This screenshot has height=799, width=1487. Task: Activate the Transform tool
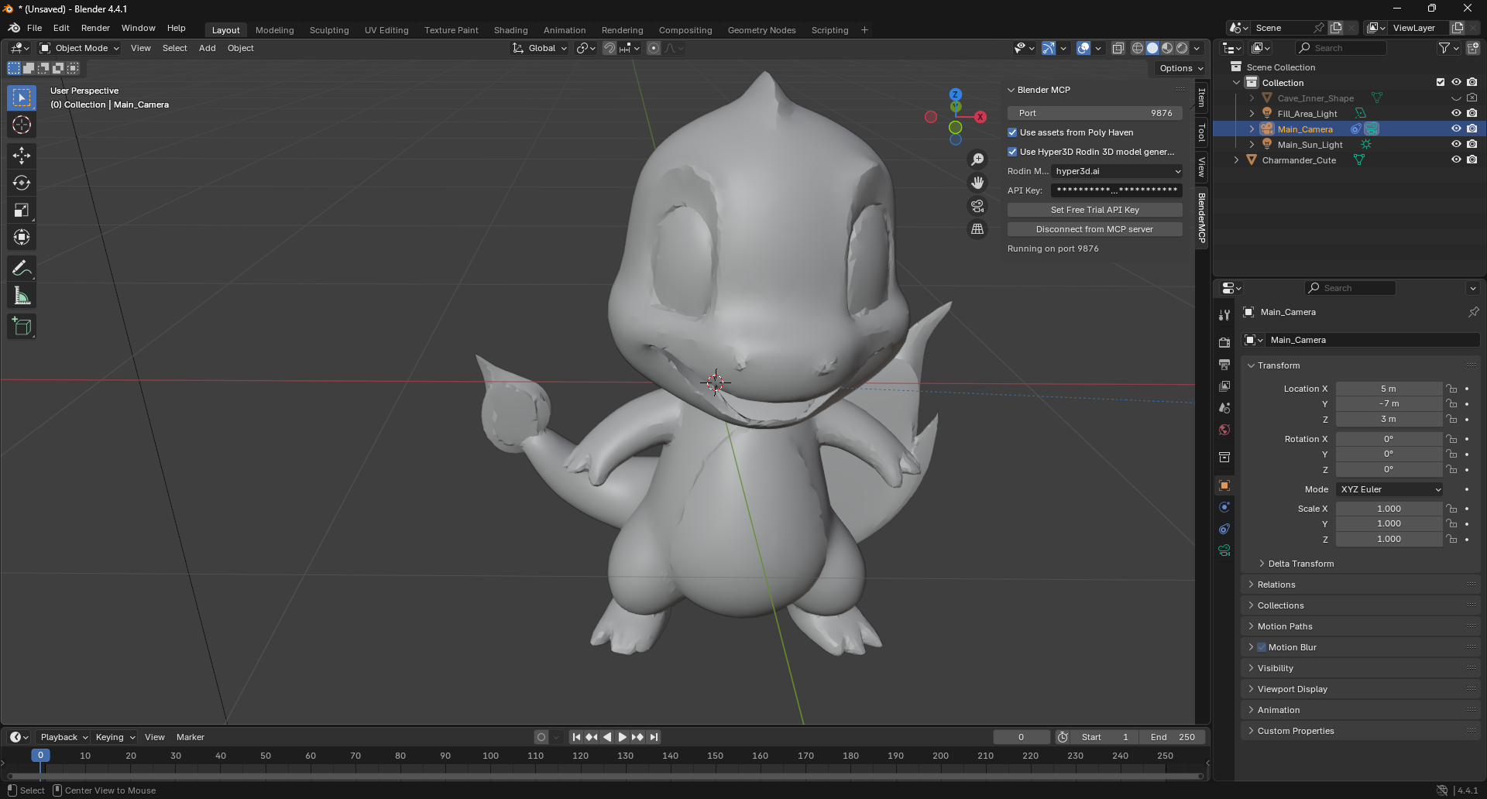click(22, 237)
